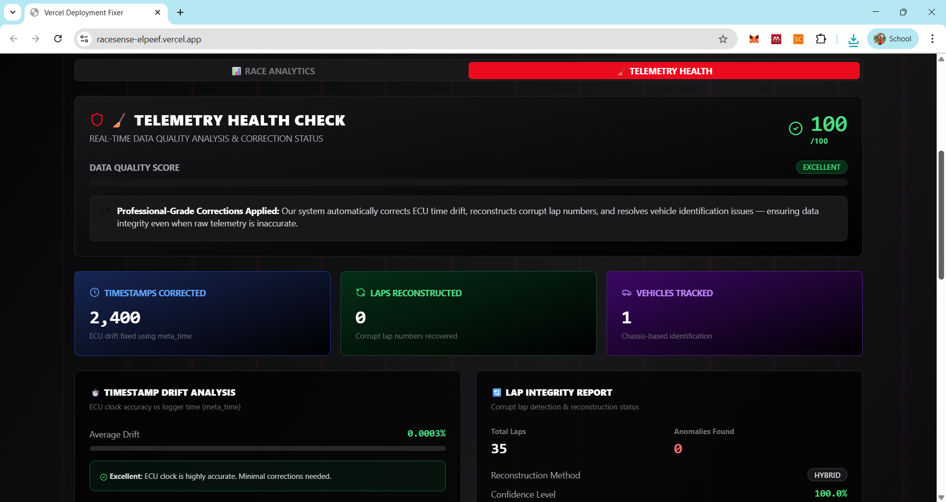Click the refresh icon on Laps Reconstructed card
This screenshot has width=946, height=502.
point(361,292)
